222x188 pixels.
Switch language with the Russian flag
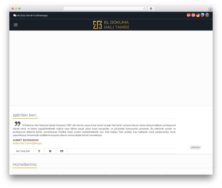[202, 15]
